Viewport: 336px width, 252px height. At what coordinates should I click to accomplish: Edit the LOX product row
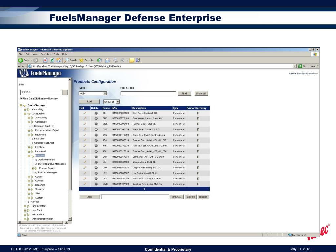click(85, 168)
